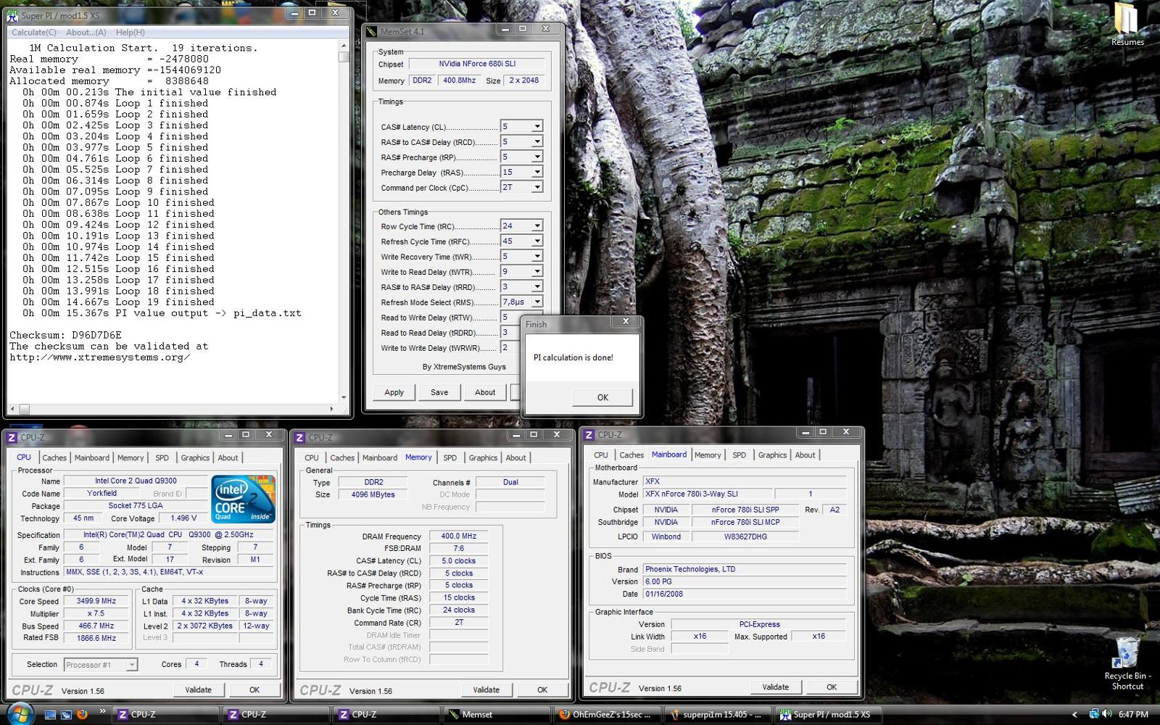
Task: Click the network tray icon
Action: tap(1093, 714)
